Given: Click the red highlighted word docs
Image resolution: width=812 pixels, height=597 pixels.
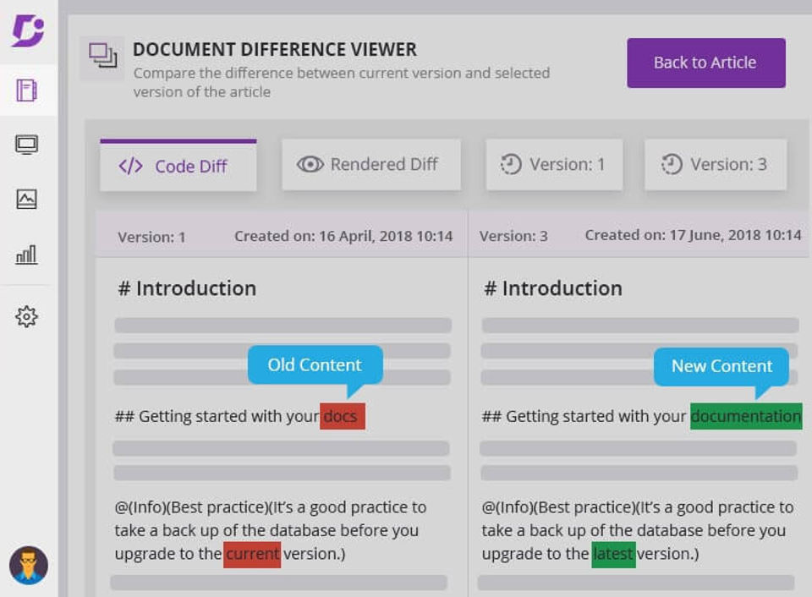Looking at the screenshot, I should [x=343, y=416].
